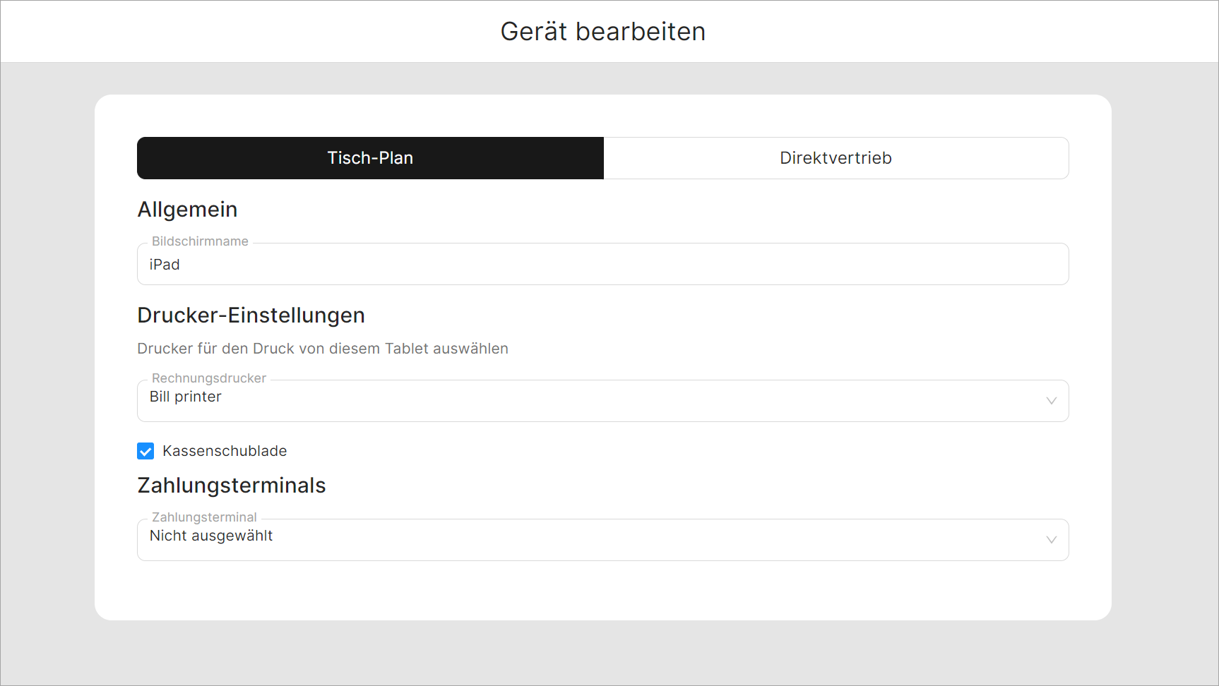Click the Kassenschublade label text

coord(225,451)
